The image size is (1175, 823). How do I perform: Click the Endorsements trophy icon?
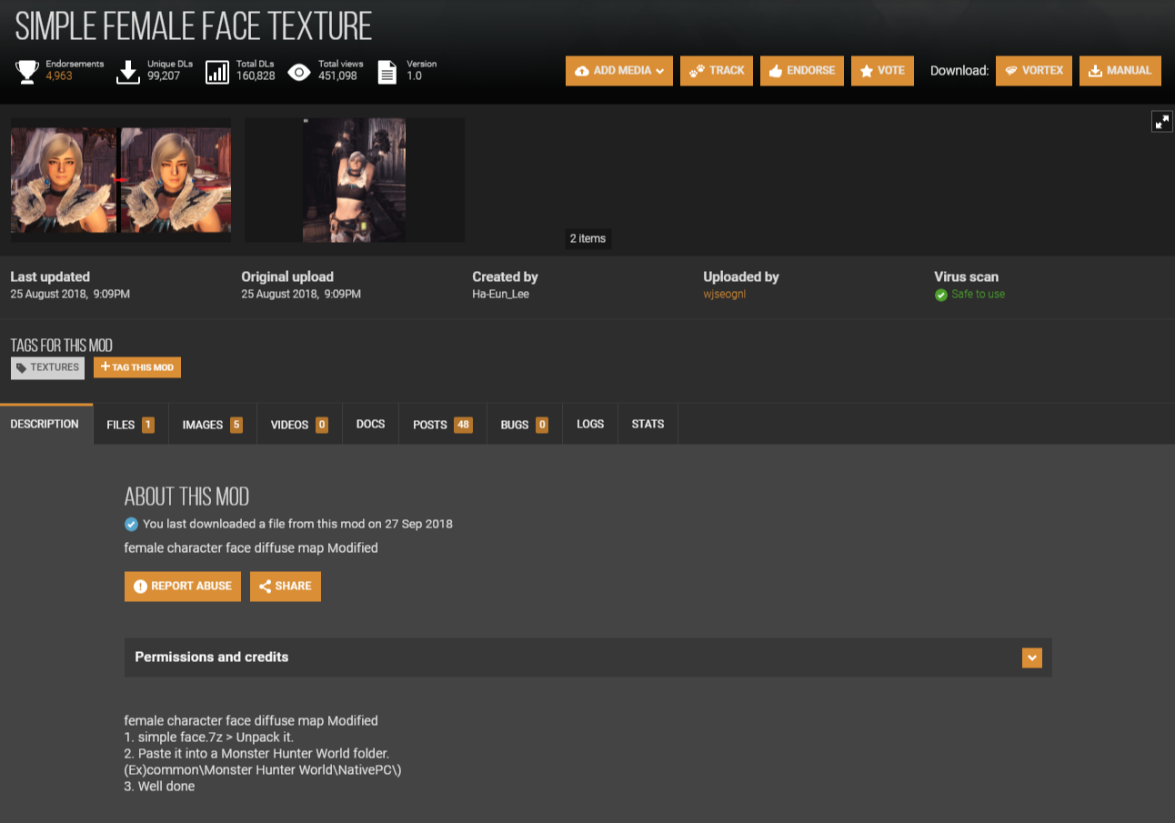point(27,72)
